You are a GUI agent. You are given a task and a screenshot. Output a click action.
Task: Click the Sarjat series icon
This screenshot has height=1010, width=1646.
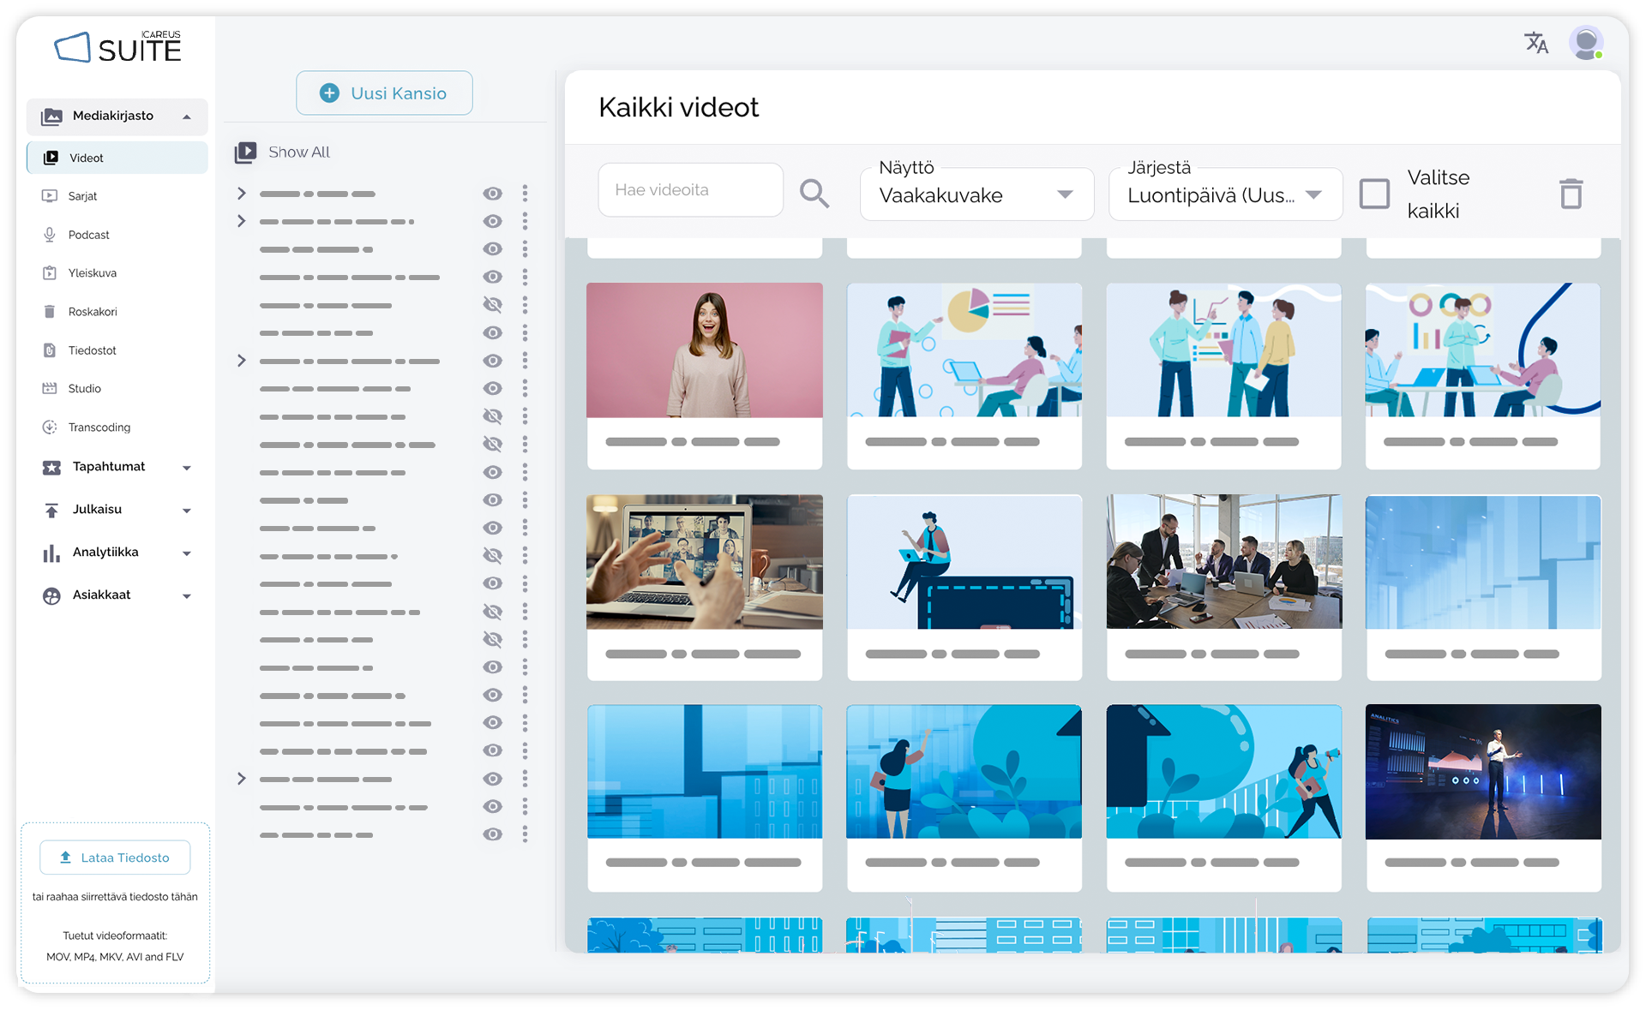[x=50, y=196]
